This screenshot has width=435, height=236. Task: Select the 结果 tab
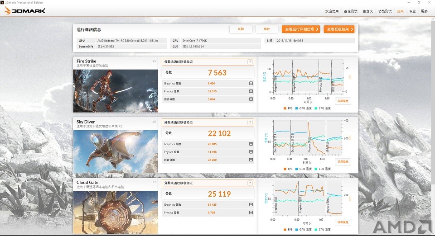400,11
